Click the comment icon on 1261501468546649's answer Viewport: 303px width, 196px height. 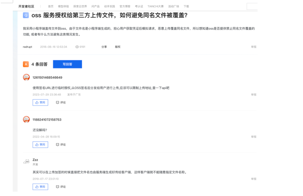coord(57,103)
